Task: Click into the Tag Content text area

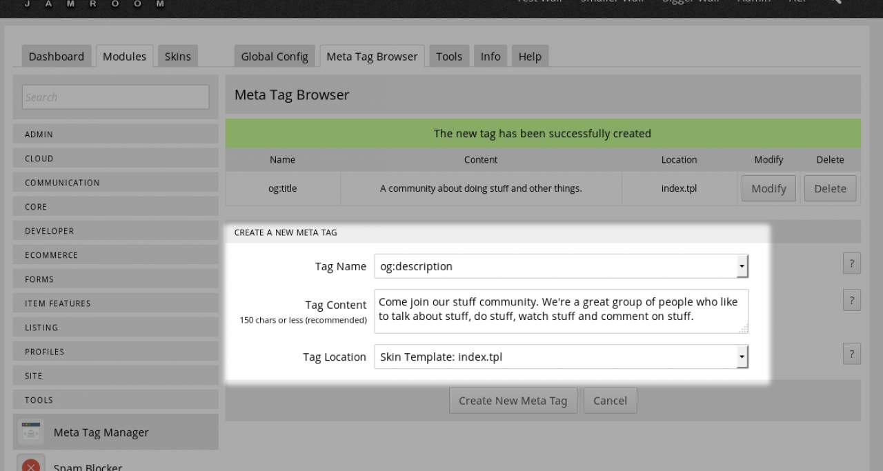Action: coord(561,311)
